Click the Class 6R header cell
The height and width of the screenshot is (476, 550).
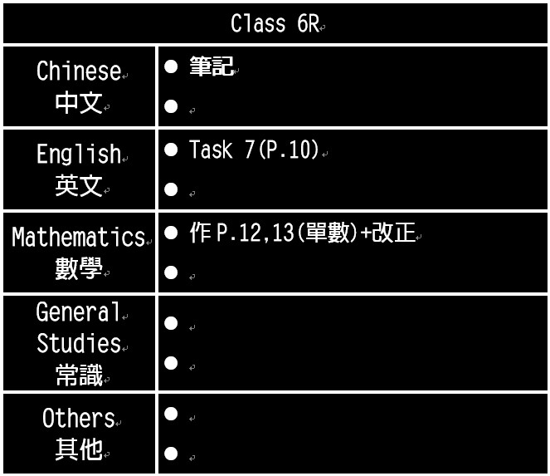tap(275, 23)
